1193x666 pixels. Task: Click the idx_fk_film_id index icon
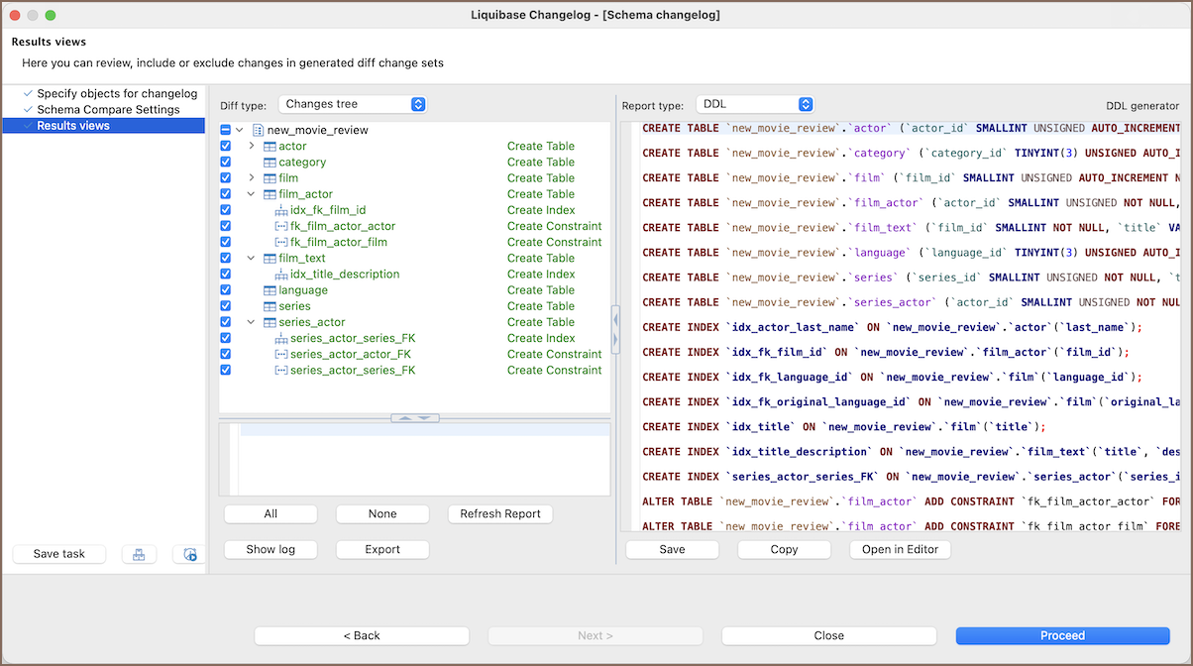coord(281,210)
